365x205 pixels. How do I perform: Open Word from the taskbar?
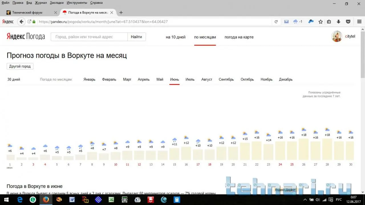[72, 200]
